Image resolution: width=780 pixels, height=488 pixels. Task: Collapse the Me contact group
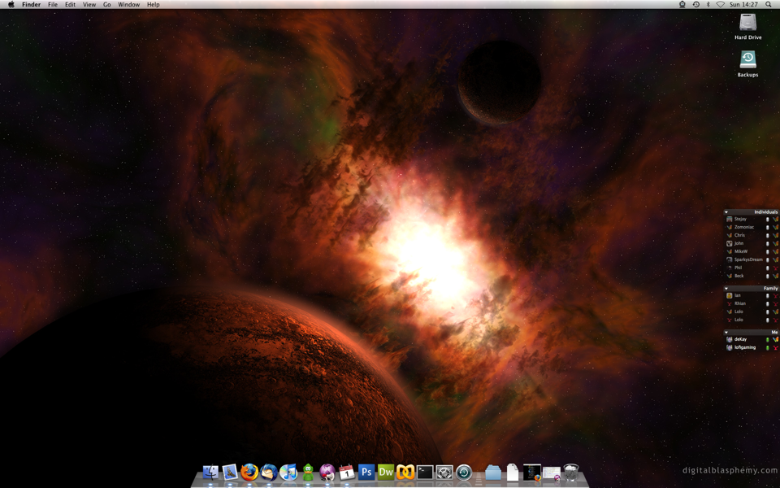tap(726, 333)
